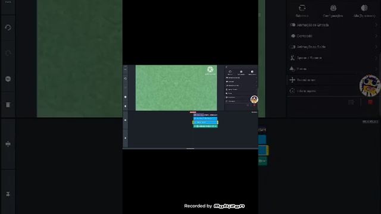The height and width of the screenshot is (214, 381).
Task: Tap the round floating avatar bubble
Action: click(254, 99)
